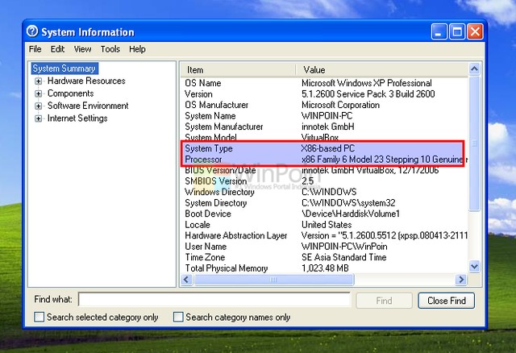Image resolution: width=516 pixels, height=353 pixels.
Task: Select the Internet Settings tree label
Action: click(x=77, y=118)
